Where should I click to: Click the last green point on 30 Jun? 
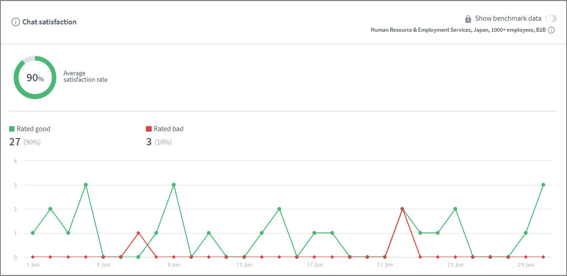[x=543, y=185]
